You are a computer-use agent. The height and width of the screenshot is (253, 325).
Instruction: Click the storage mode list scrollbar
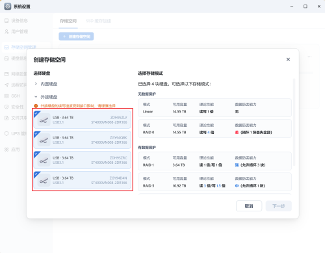[x=294, y=122]
